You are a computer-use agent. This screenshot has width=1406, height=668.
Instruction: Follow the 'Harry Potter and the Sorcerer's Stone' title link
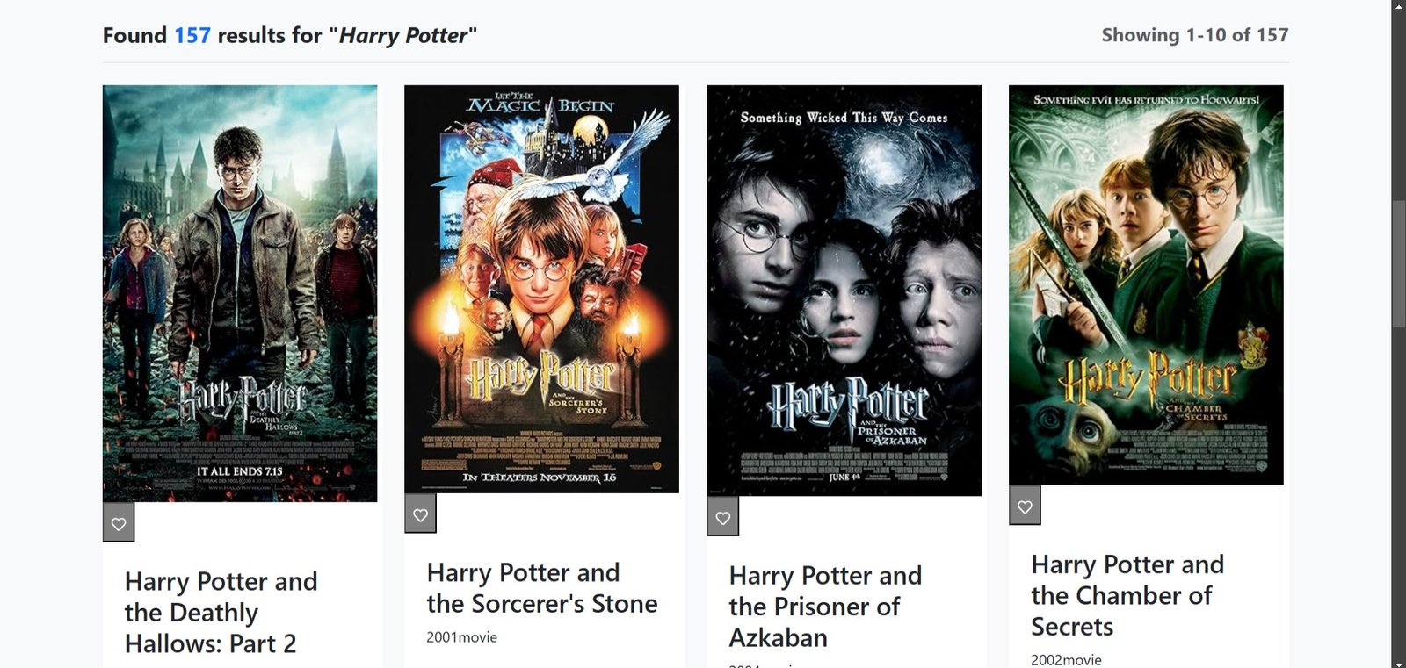click(541, 588)
